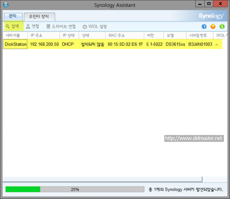Click MAC address 00:15:5D:02:E6:1F
The width and height of the screenshot is (230, 199).
(x=125, y=44)
